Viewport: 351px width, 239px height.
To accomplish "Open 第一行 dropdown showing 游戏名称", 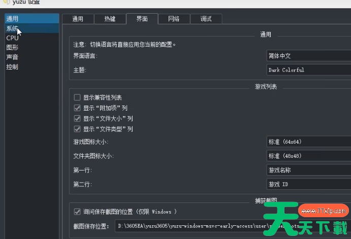I will click(309, 170).
